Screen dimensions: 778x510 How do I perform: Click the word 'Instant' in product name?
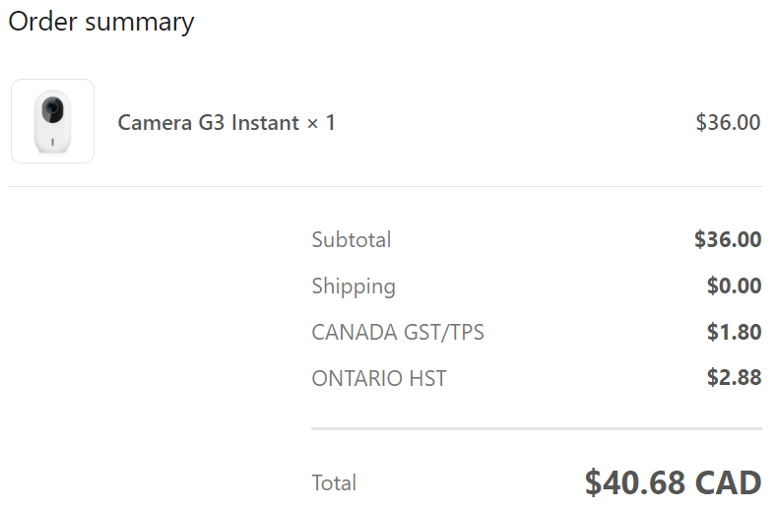[266, 122]
